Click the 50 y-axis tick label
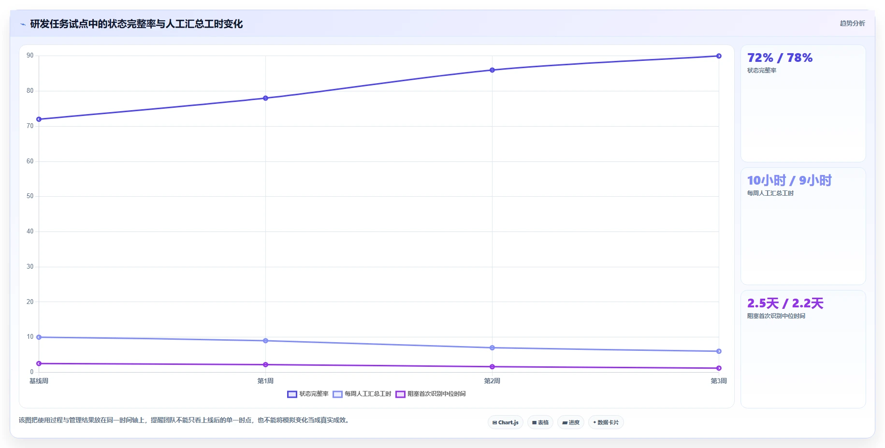This screenshot has width=885, height=448. (30, 196)
